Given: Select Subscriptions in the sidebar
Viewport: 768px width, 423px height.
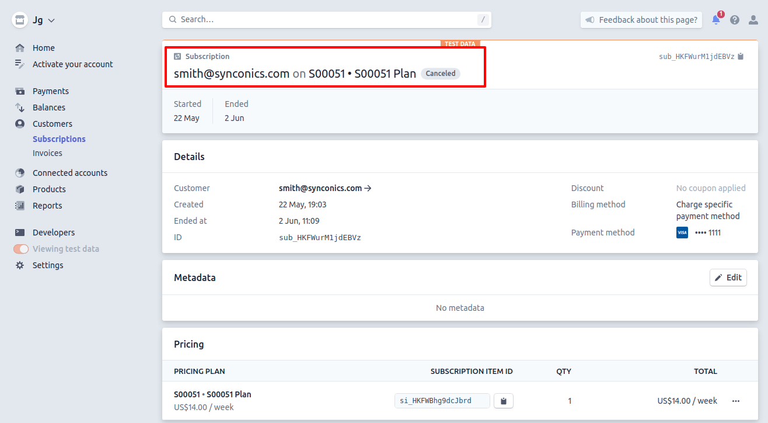Looking at the screenshot, I should [x=59, y=139].
